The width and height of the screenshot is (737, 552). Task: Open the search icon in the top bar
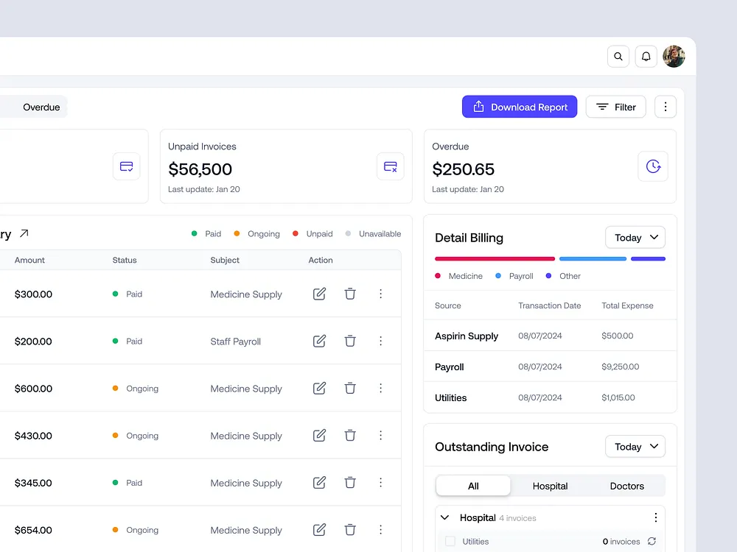coord(618,57)
